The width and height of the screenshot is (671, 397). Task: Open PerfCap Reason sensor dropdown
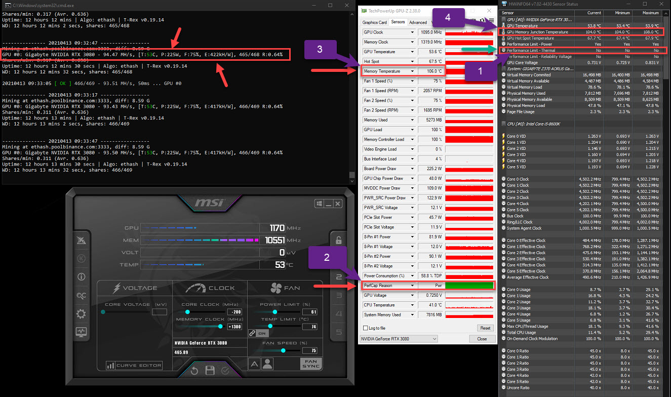412,286
